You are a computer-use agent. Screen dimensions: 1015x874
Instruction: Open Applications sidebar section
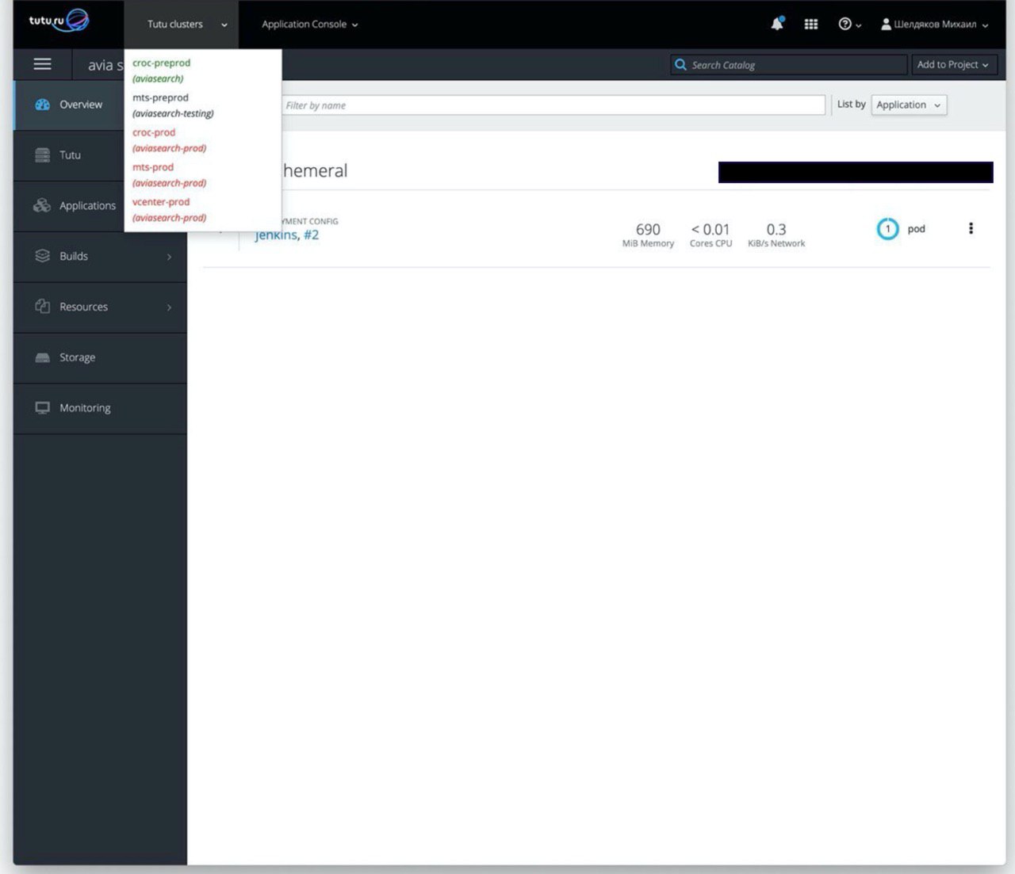[x=87, y=206]
